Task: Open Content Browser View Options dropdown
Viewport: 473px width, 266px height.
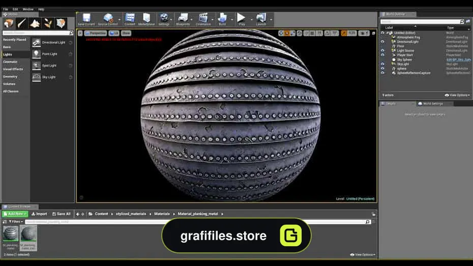Action: pos(363,255)
